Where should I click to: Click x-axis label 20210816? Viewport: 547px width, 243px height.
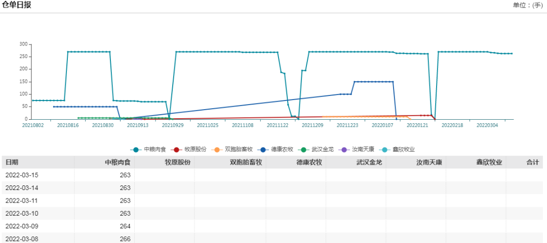[68, 125]
